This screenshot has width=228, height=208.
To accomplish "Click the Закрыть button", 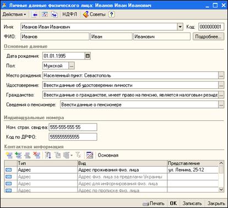I will pyautogui.click(x=216, y=204).
